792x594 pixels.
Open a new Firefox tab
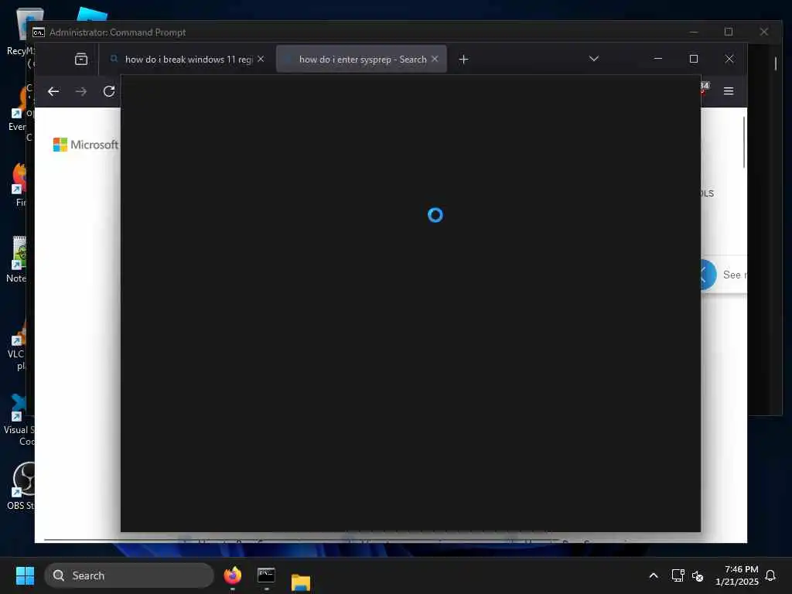463,59
